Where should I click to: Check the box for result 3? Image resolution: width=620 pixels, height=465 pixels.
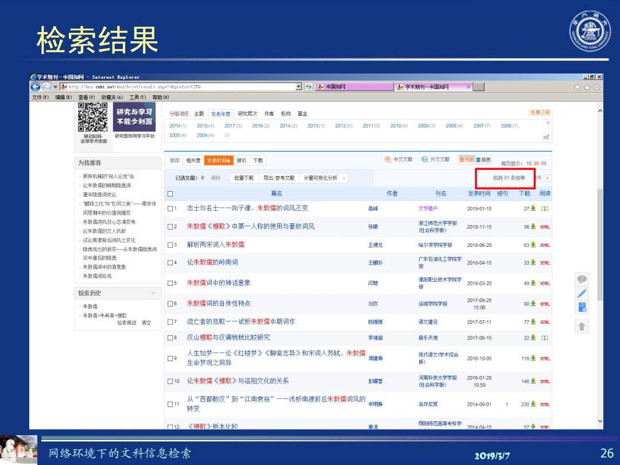click(170, 245)
